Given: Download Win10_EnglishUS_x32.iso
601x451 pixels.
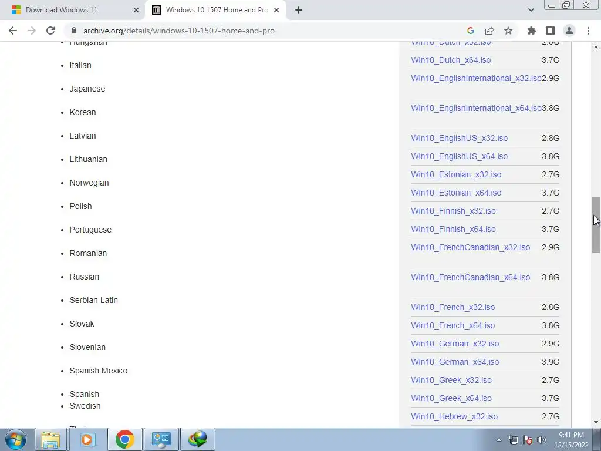Looking at the screenshot, I should point(459,138).
